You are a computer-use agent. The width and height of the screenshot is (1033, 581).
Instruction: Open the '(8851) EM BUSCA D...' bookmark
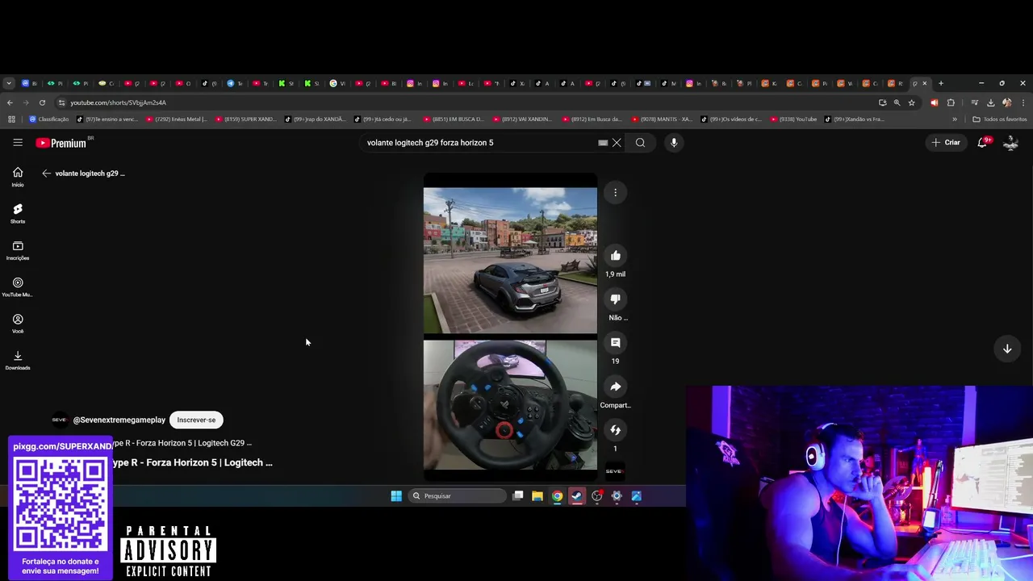coord(454,119)
